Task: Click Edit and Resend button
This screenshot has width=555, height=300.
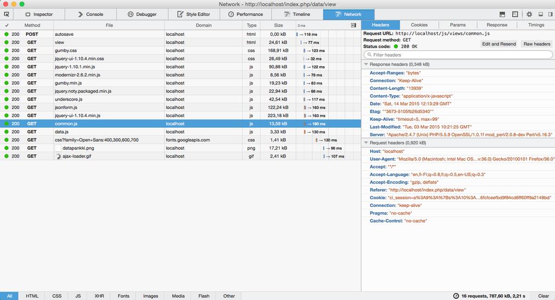Action: pos(499,44)
